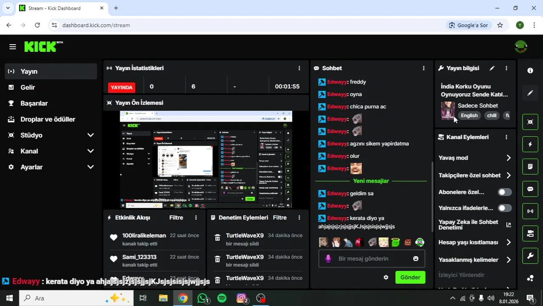Pick the red angry face emote in quick row
This screenshot has width=543, height=306.
408,242
